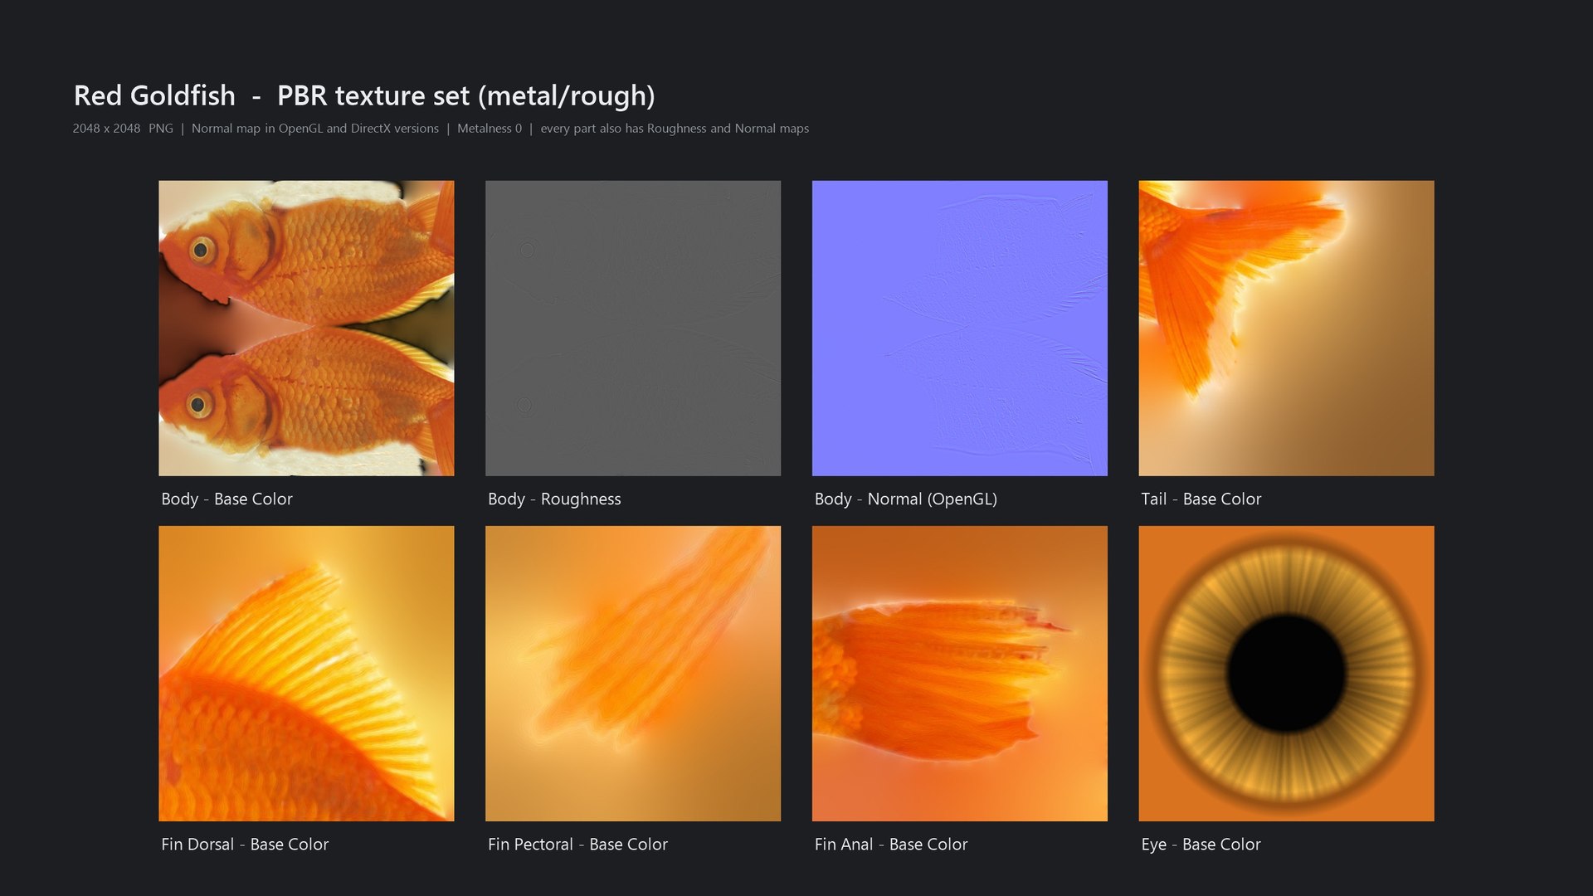This screenshot has width=1593, height=896.
Task: Click the 'Fin Pectoral - Base Color' caption
Action: pos(577,844)
